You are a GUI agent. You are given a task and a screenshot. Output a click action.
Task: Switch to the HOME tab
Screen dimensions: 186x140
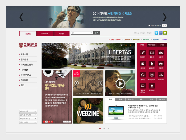coord(28,34)
